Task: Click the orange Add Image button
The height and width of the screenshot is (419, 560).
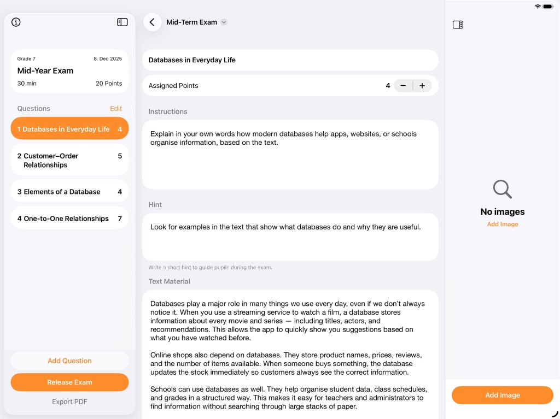Action: [x=502, y=395]
